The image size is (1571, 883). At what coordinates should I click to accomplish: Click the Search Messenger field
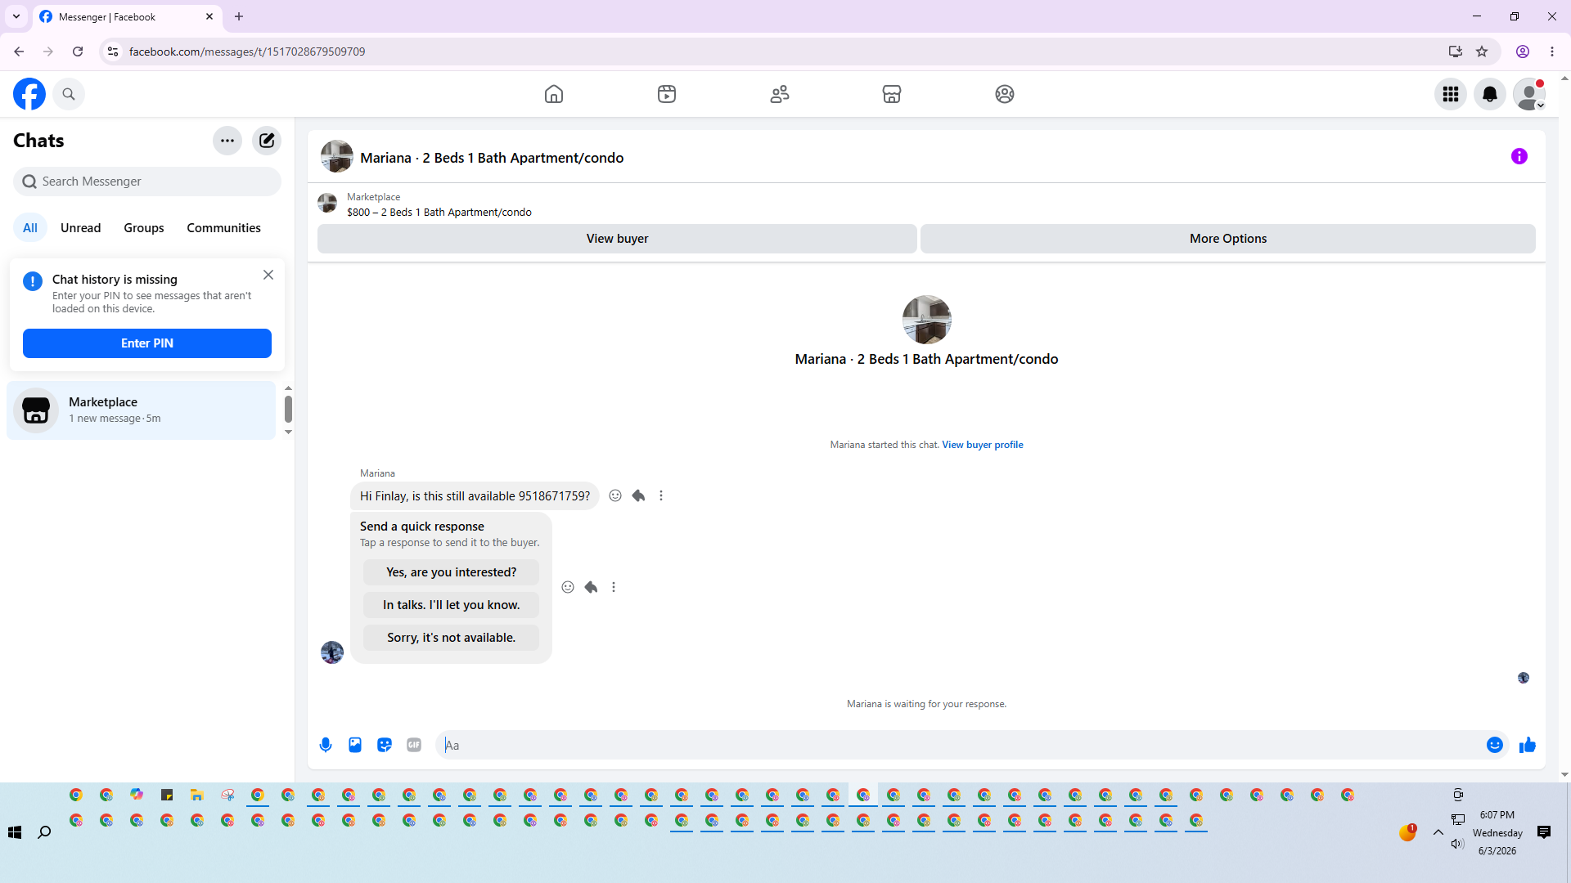click(x=147, y=182)
